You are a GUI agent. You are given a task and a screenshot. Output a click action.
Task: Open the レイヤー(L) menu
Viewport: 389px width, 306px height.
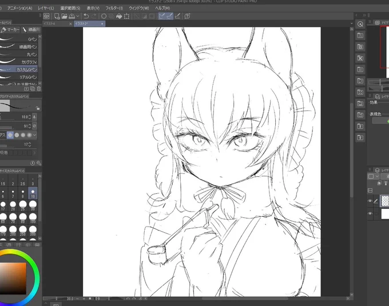point(46,8)
